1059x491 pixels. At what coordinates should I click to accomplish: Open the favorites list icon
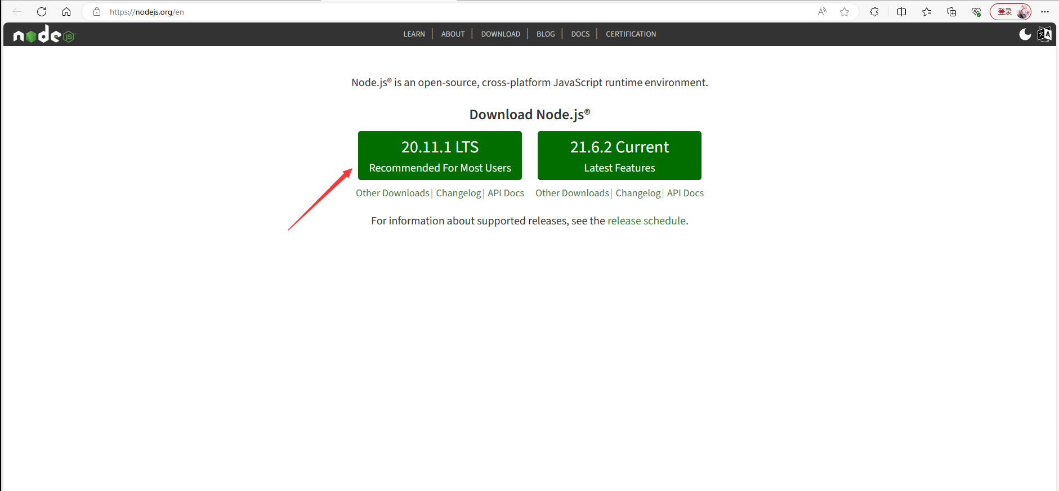coord(927,12)
